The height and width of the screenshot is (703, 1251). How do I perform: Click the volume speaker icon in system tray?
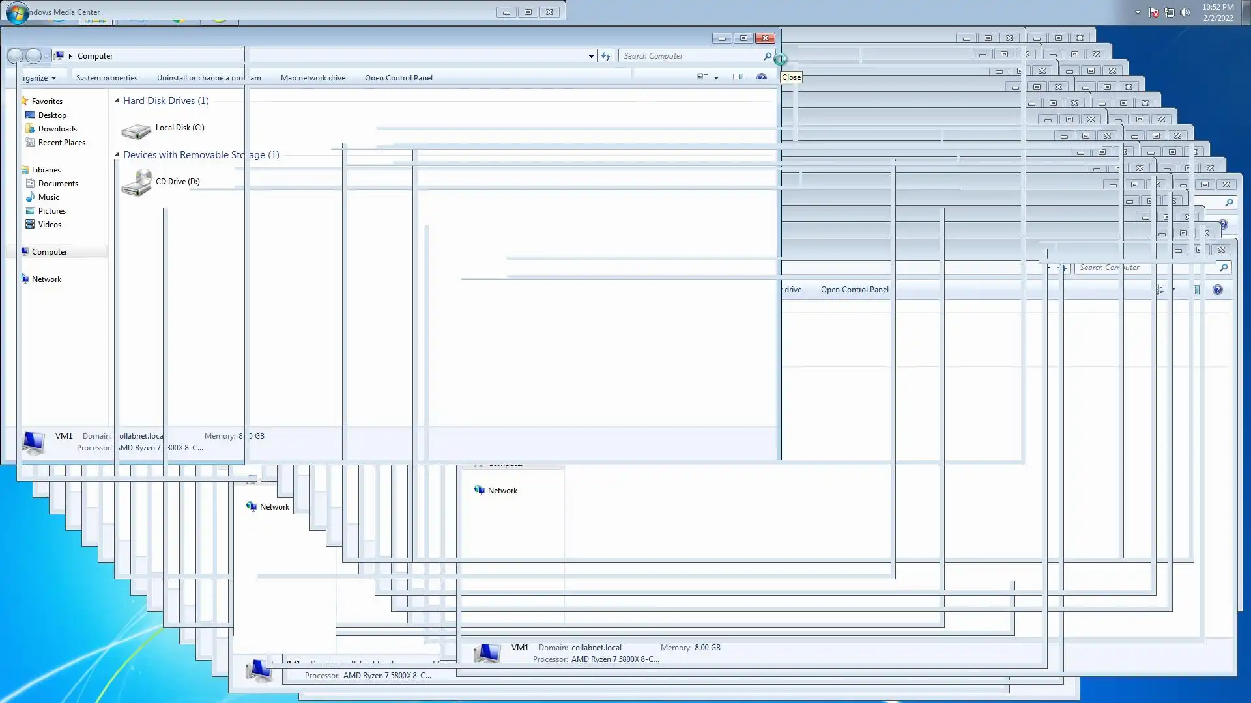pos(1185,12)
